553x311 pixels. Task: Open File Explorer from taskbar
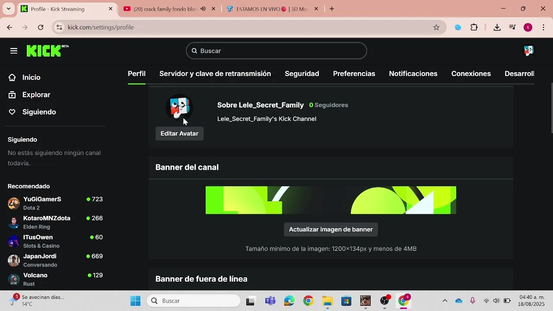[x=327, y=301]
